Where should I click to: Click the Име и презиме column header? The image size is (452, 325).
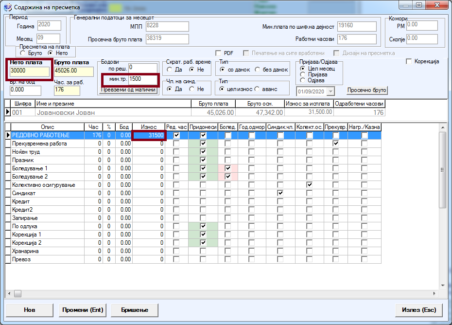point(113,104)
